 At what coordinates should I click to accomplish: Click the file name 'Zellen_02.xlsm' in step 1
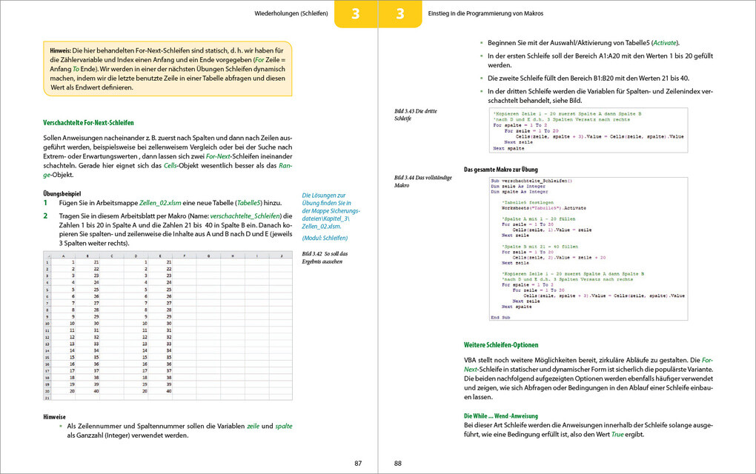[x=160, y=203]
